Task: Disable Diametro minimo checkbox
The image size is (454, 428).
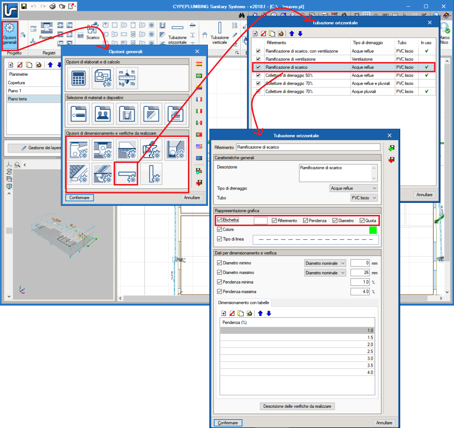Action: tap(219, 263)
